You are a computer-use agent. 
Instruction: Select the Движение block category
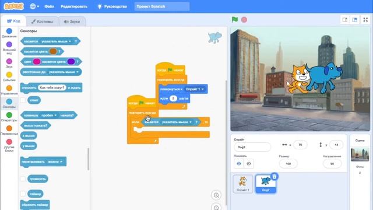click(9, 33)
